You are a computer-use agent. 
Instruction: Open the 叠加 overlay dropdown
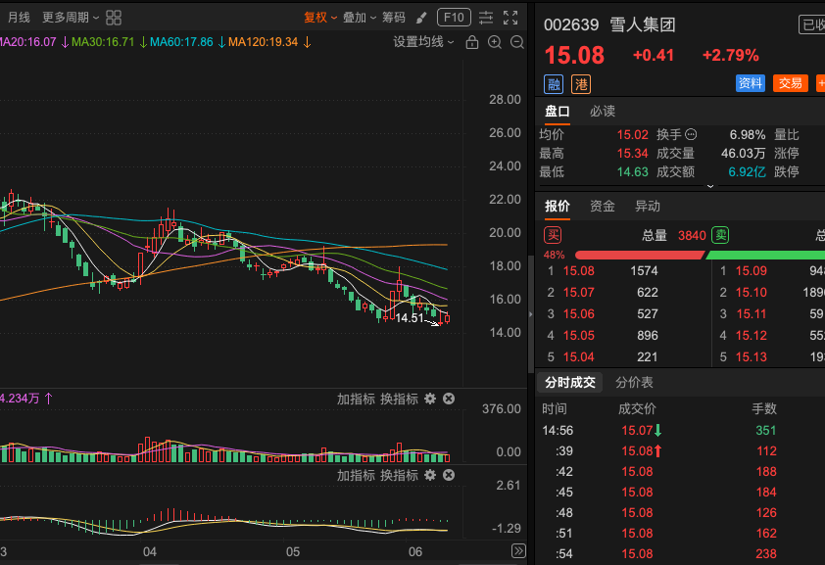pos(360,18)
